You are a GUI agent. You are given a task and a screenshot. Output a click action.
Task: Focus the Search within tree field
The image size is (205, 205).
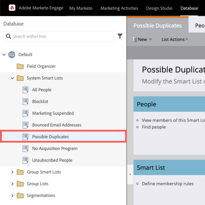tap(58, 36)
